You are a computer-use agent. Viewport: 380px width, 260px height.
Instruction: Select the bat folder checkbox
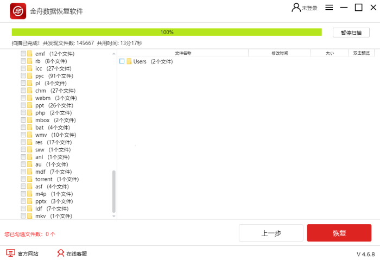[x=23, y=127]
